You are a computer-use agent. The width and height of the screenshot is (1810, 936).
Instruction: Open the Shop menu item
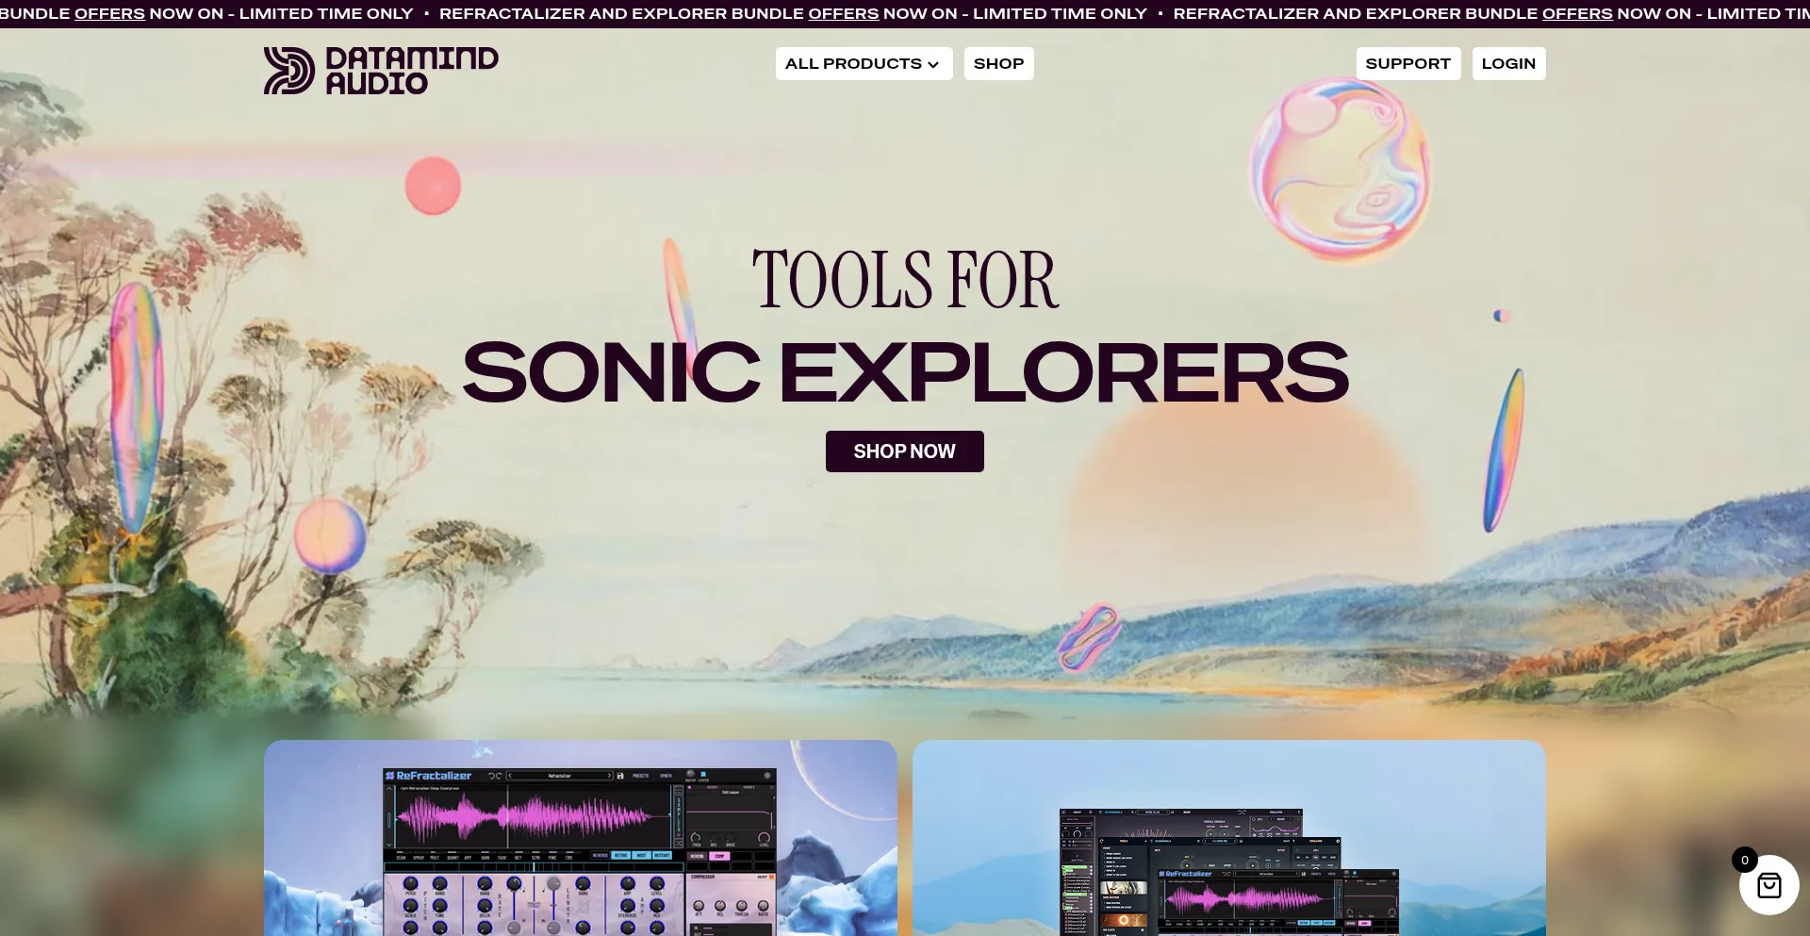point(998,63)
